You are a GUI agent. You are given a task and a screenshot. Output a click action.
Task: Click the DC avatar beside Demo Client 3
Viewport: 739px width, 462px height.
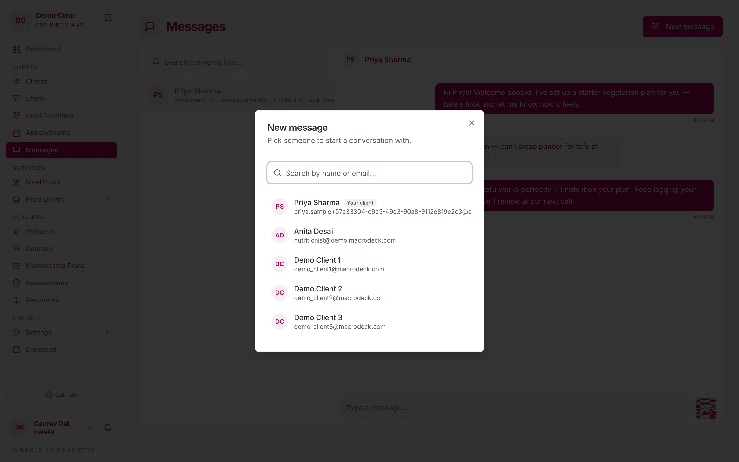point(279,321)
